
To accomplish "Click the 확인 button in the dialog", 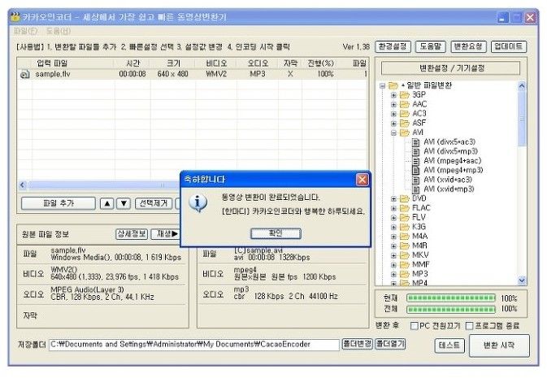I will point(276,233).
